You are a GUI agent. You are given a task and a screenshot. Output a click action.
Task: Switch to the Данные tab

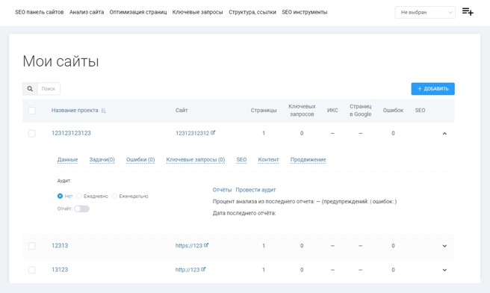pos(67,160)
